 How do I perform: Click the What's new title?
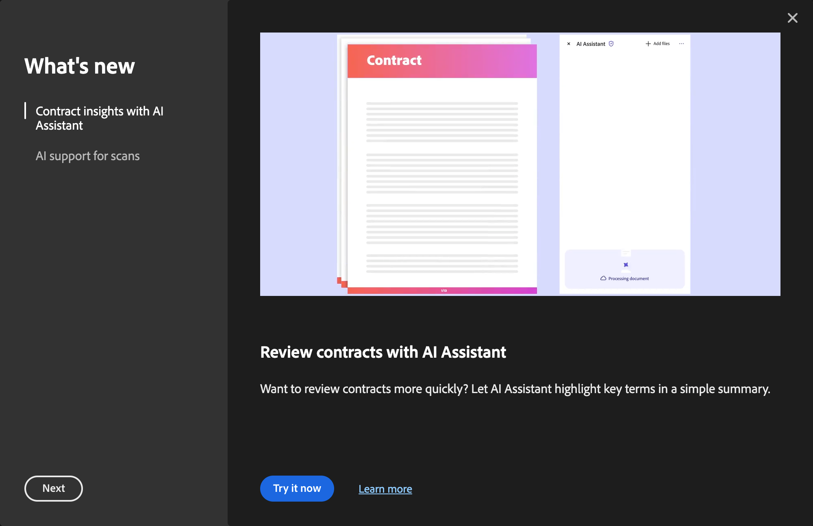coord(80,66)
